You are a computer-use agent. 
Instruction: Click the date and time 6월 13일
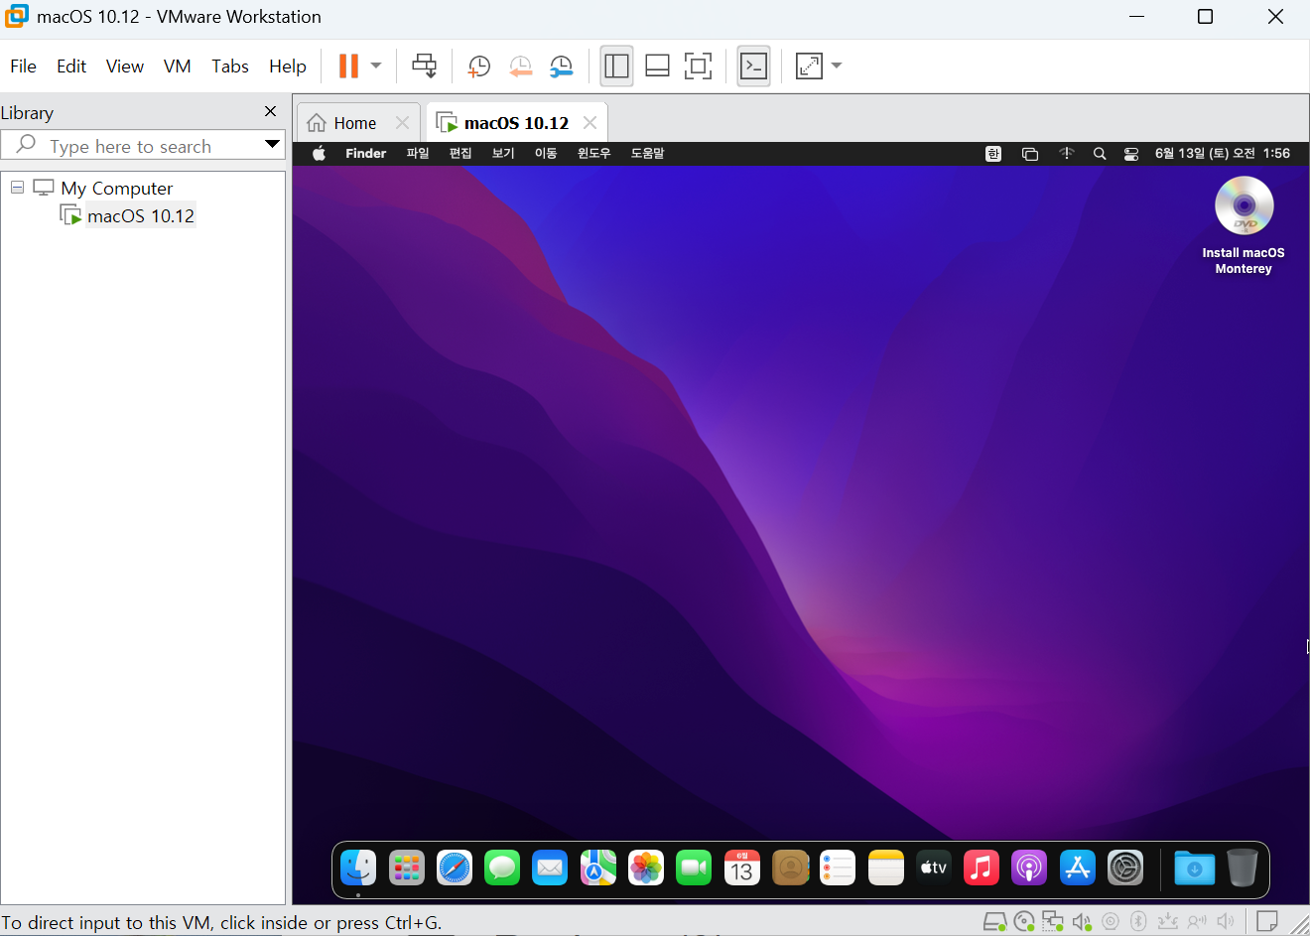coord(1223,154)
